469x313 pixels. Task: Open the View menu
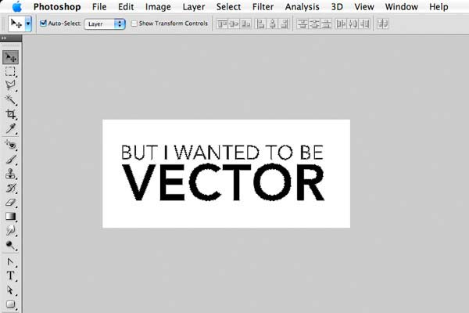[364, 6]
